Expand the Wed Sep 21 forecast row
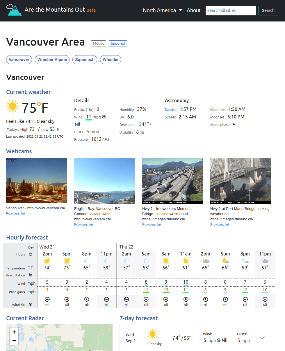285x351 pixels. click(x=262, y=338)
